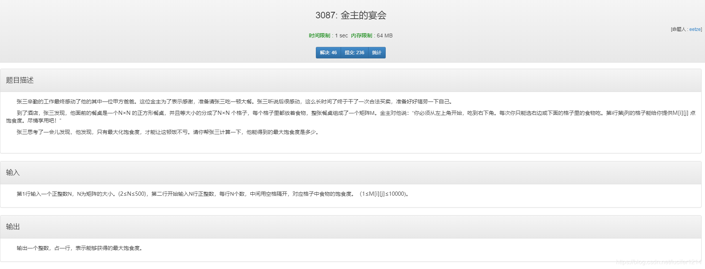Click the 内存限制 label
The image size is (705, 269).
coord(361,35)
